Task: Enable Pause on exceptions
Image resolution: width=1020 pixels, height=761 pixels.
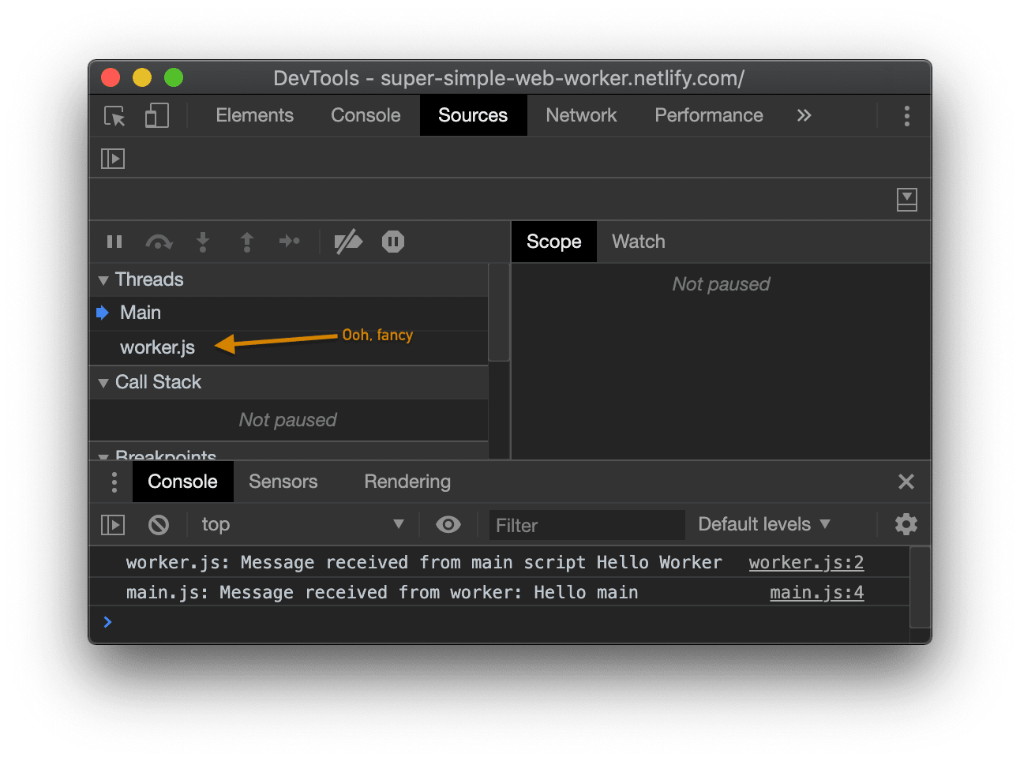Action: [x=392, y=242]
